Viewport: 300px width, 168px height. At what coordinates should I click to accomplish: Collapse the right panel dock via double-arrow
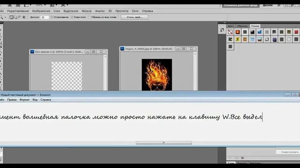point(225,23)
